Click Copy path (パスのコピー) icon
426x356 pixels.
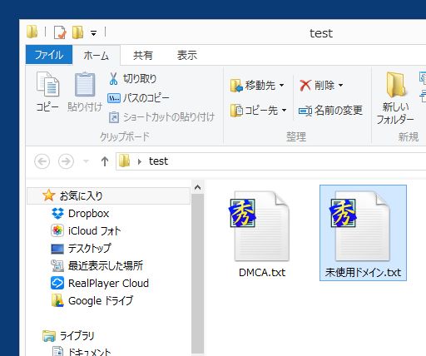[x=114, y=98]
